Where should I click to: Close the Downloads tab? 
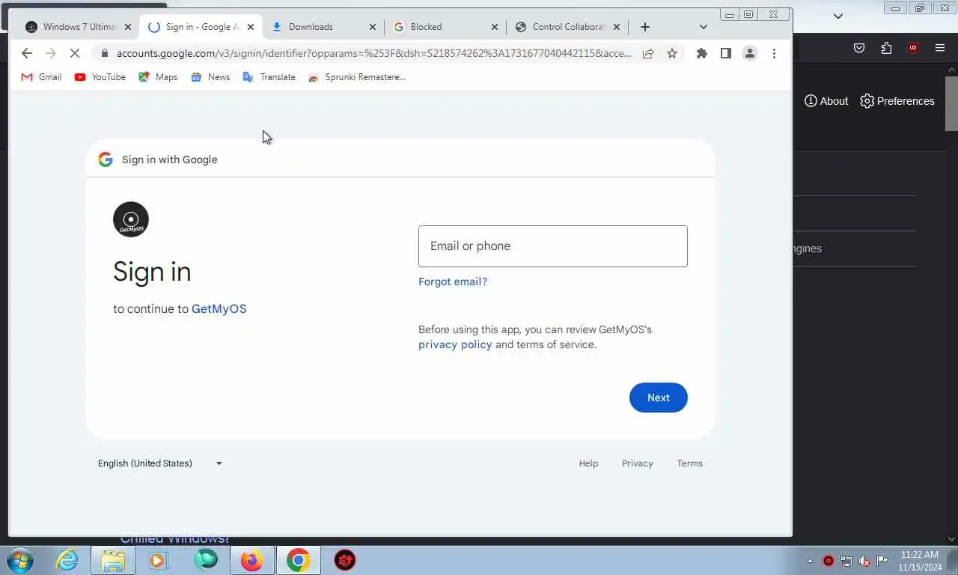coord(373,27)
